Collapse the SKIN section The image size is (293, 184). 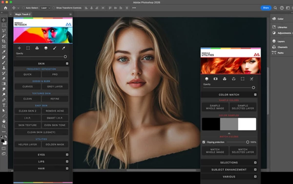coord(67,64)
